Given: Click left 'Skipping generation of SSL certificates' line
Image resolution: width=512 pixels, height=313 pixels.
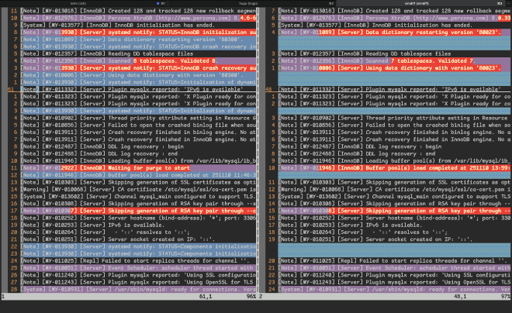Looking at the screenshot, I should coord(138,183).
